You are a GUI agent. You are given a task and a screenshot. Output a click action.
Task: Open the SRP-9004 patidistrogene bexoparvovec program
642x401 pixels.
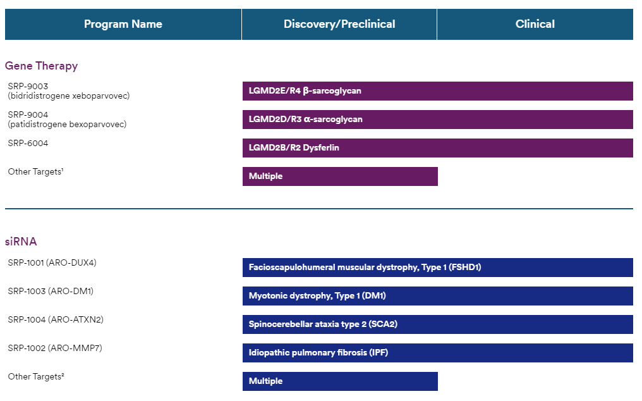[x=67, y=120]
